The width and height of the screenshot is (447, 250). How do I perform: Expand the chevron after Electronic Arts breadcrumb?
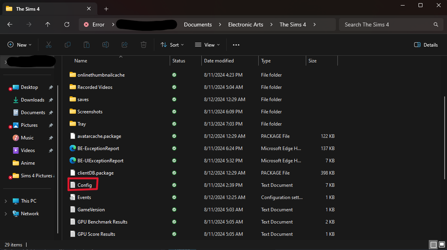pos(271,24)
